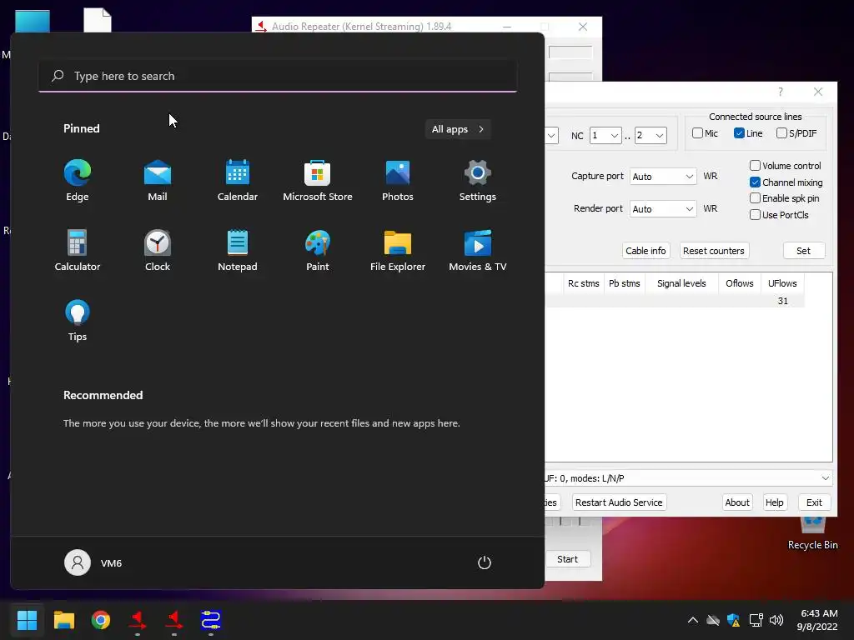The image size is (854, 640).
Task: Open the Tips app
Action: click(x=78, y=321)
